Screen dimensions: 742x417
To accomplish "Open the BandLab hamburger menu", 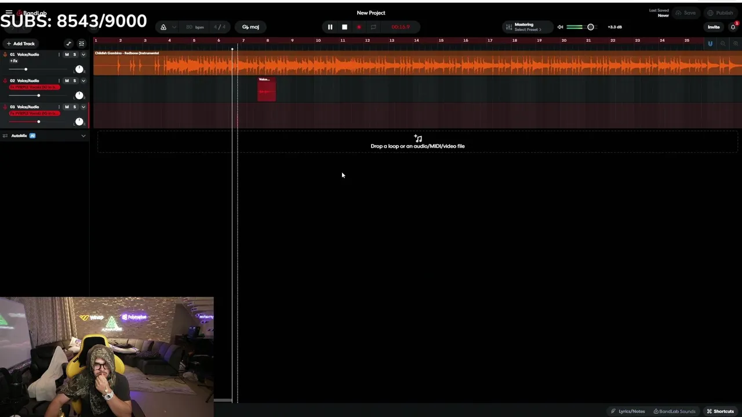I will click(x=9, y=12).
